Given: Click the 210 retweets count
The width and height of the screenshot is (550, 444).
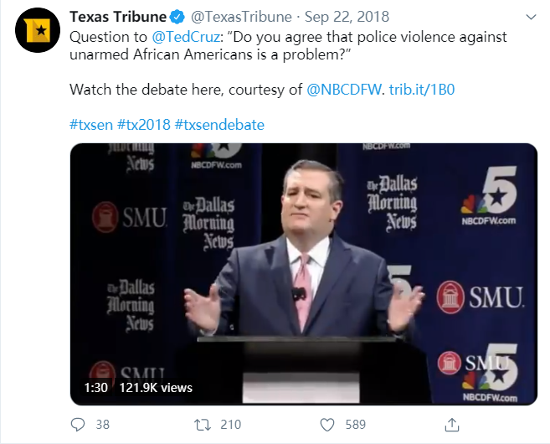Looking at the screenshot, I should [x=230, y=425].
